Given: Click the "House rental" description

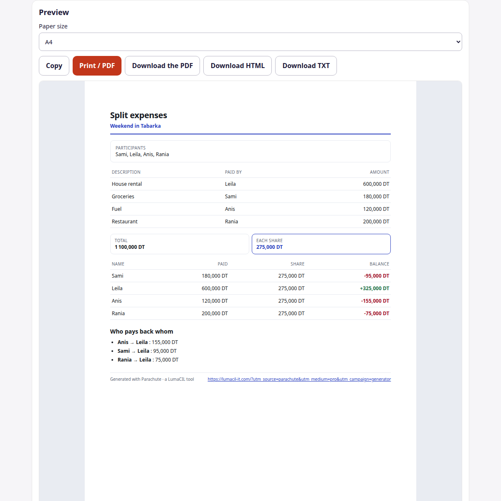Looking at the screenshot, I should (x=127, y=184).
